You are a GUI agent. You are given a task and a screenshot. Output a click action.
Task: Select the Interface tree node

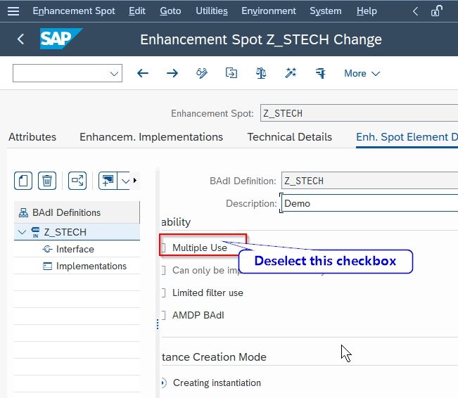click(75, 249)
